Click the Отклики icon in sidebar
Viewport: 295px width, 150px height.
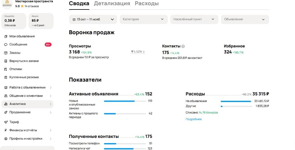point(6,69)
